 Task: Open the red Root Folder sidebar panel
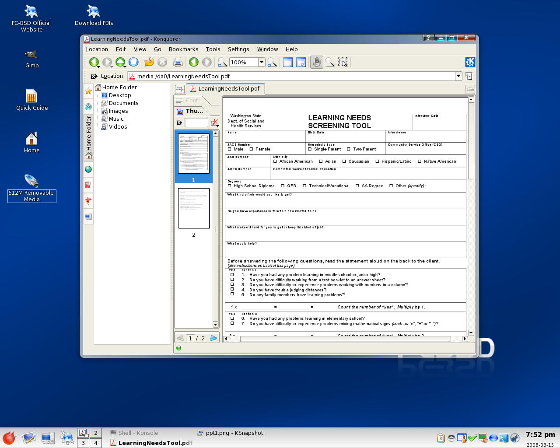[x=88, y=185]
